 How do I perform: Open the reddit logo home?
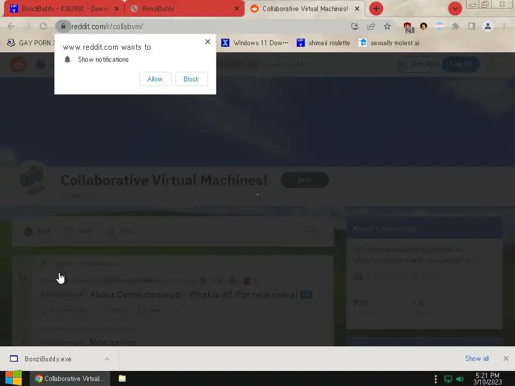pyautogui.click(x=18, y=64)
